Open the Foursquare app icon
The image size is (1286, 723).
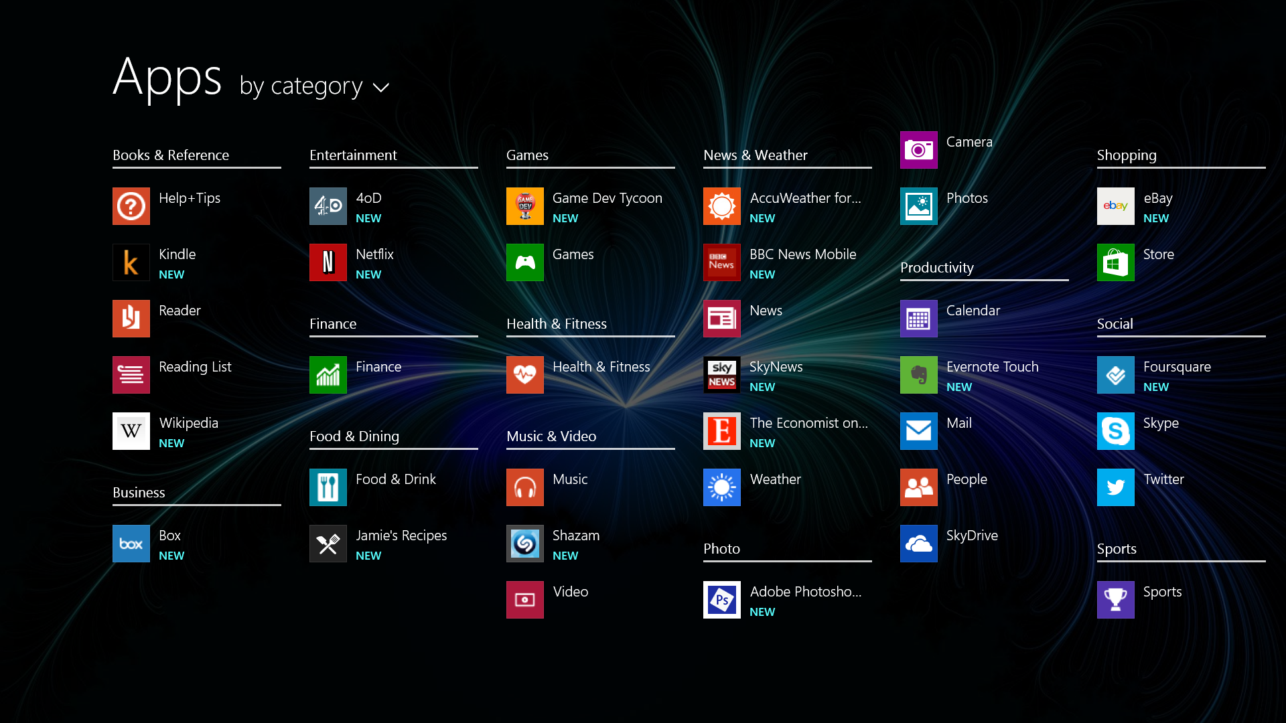click(x=1116, y=375)
